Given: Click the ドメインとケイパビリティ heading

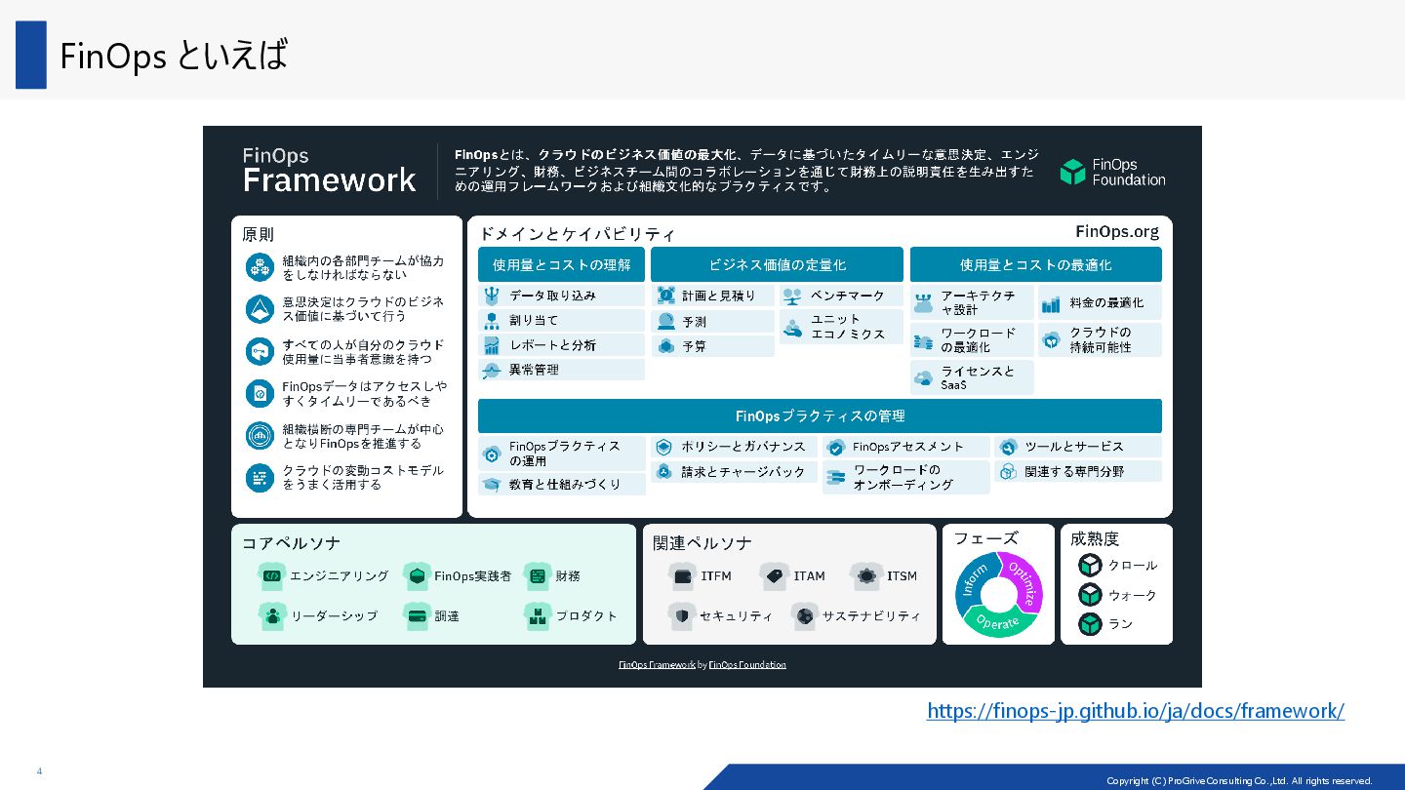Looking at the screenshot, I should [576, 234].
